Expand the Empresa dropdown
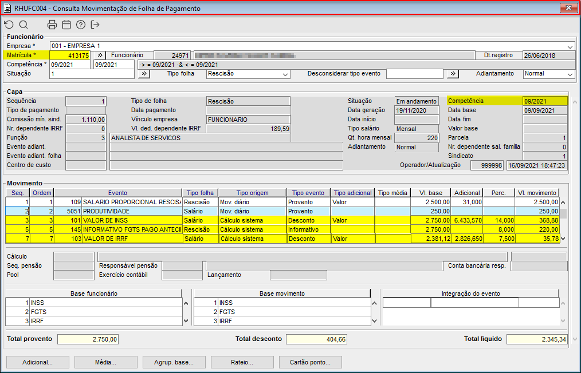This screenshot has height=373, width=581. coord(570,46)
